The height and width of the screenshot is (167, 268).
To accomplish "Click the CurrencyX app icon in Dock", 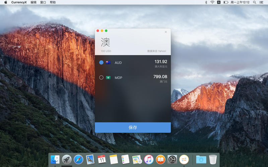I will click(184, 160).
